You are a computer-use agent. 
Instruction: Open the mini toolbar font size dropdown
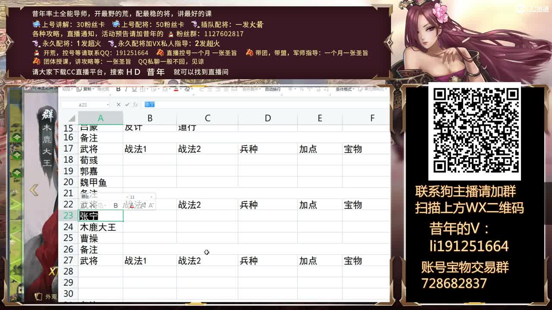[151, 197]
